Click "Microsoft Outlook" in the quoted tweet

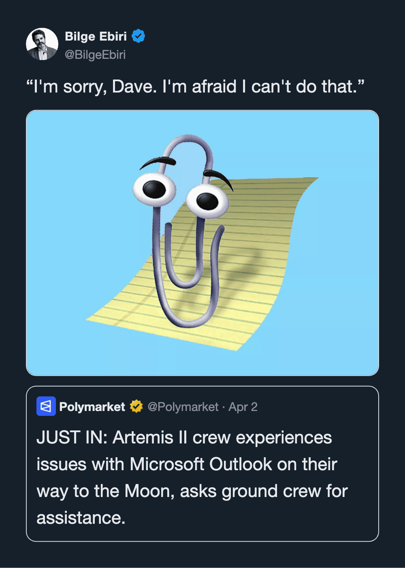201,464
